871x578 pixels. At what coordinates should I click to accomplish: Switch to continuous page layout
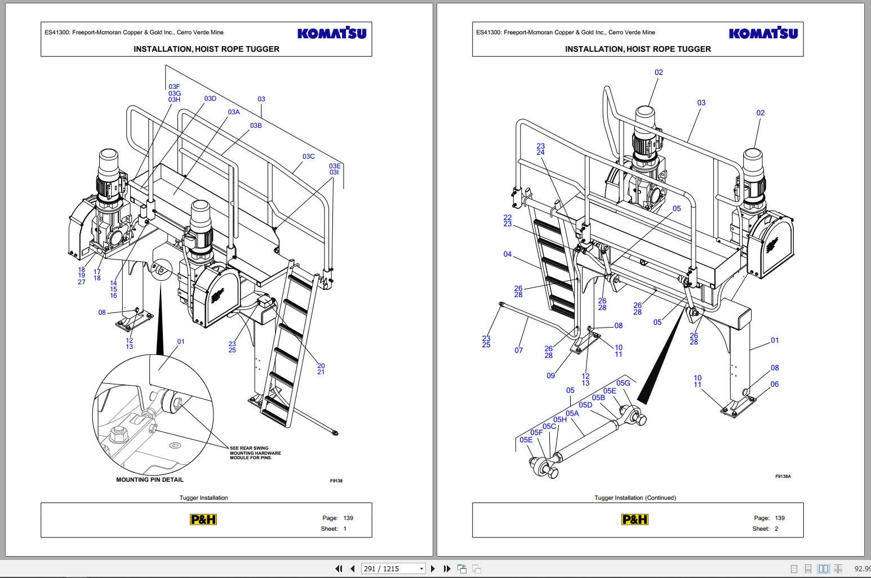click(x=808, y=568)
